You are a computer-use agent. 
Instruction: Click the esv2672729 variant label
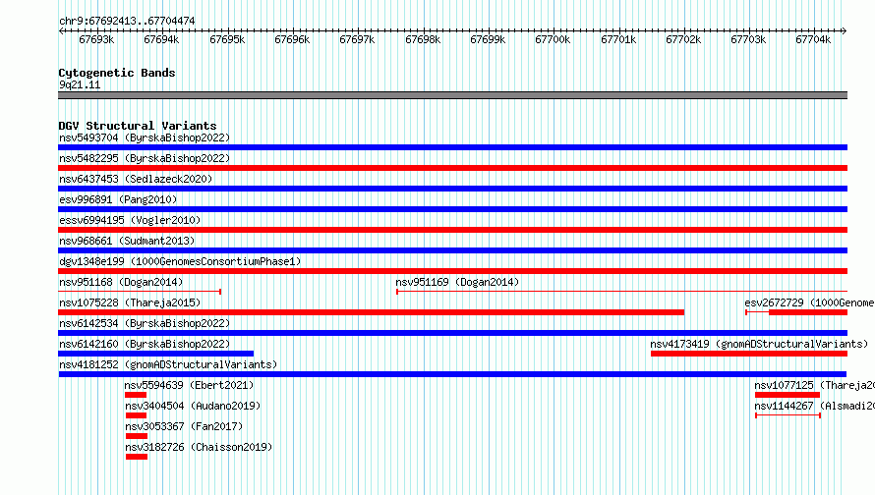point(809,302)
